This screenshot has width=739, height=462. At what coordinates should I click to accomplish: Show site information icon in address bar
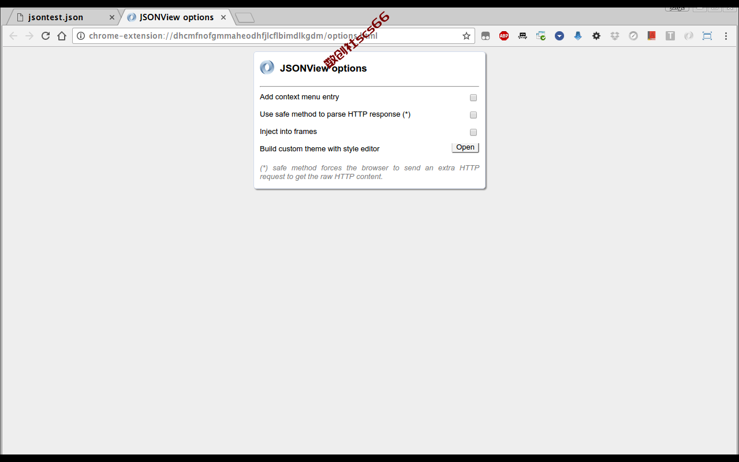(x=81, y=36)
